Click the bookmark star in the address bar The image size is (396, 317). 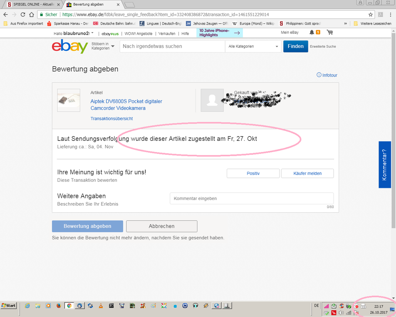coord(370,14)
